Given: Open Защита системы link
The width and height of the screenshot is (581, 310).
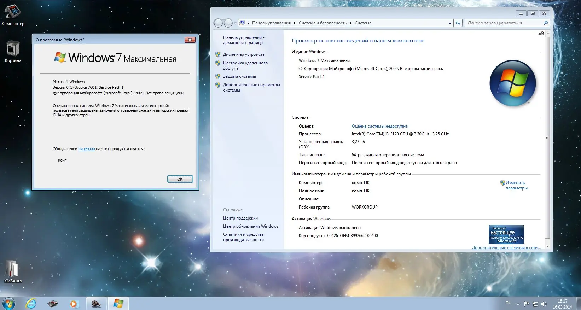Looking at the screenshot, I should point(239,76).
